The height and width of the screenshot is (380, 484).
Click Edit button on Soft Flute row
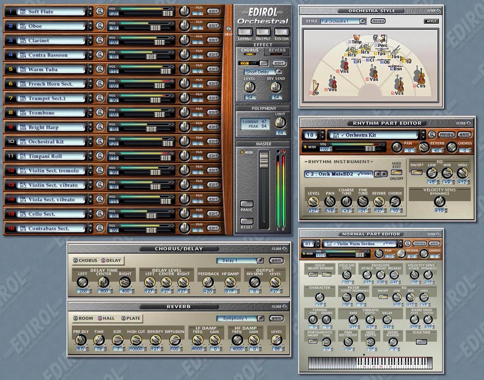213,11
